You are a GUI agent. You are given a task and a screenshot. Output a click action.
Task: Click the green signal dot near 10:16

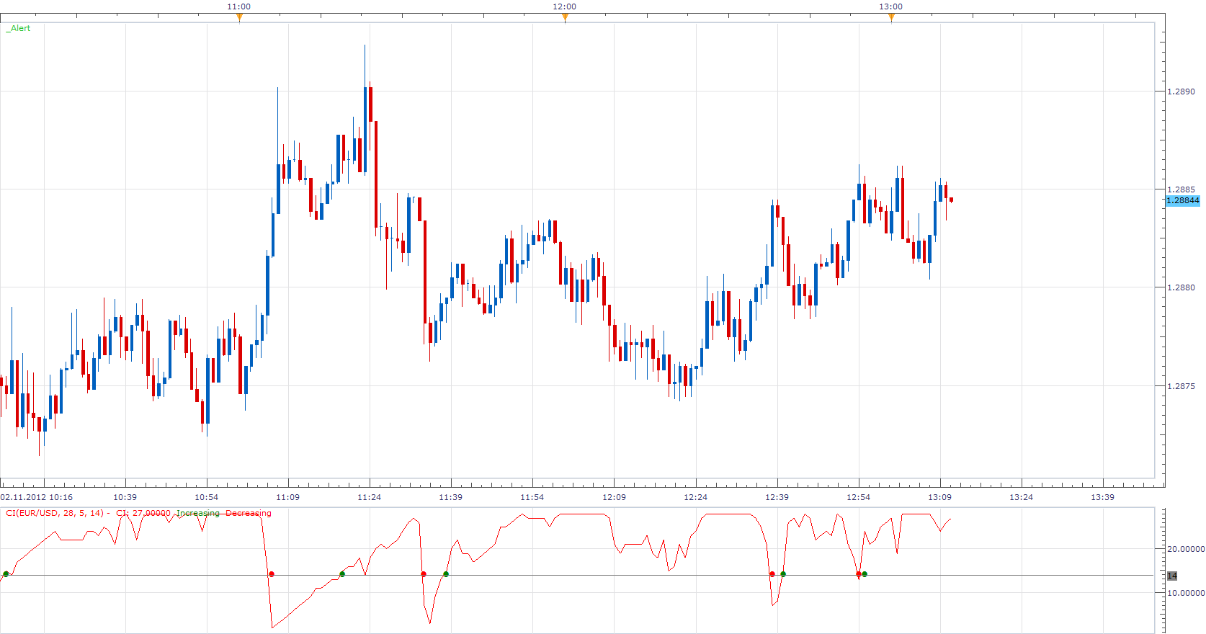point(6,574)
